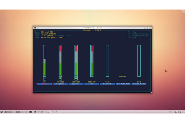The height and width of the screenshot is (123, 185).
Task: Select the Mic Boost channel label
Action: 107,84
